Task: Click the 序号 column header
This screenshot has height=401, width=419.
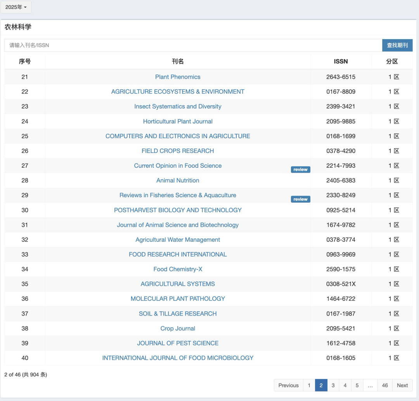Action: [x=24, y=61]
